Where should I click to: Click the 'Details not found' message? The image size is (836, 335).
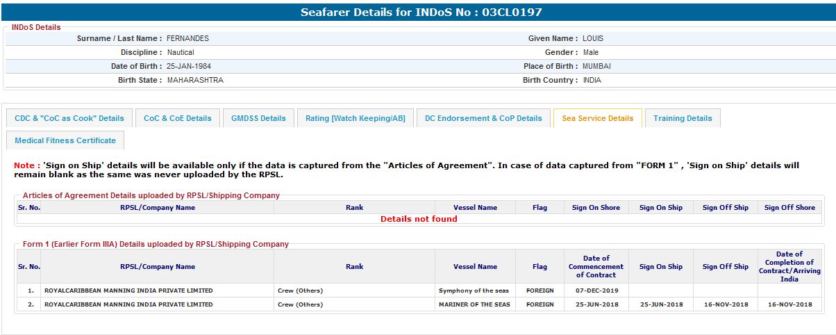coord(419,219)
